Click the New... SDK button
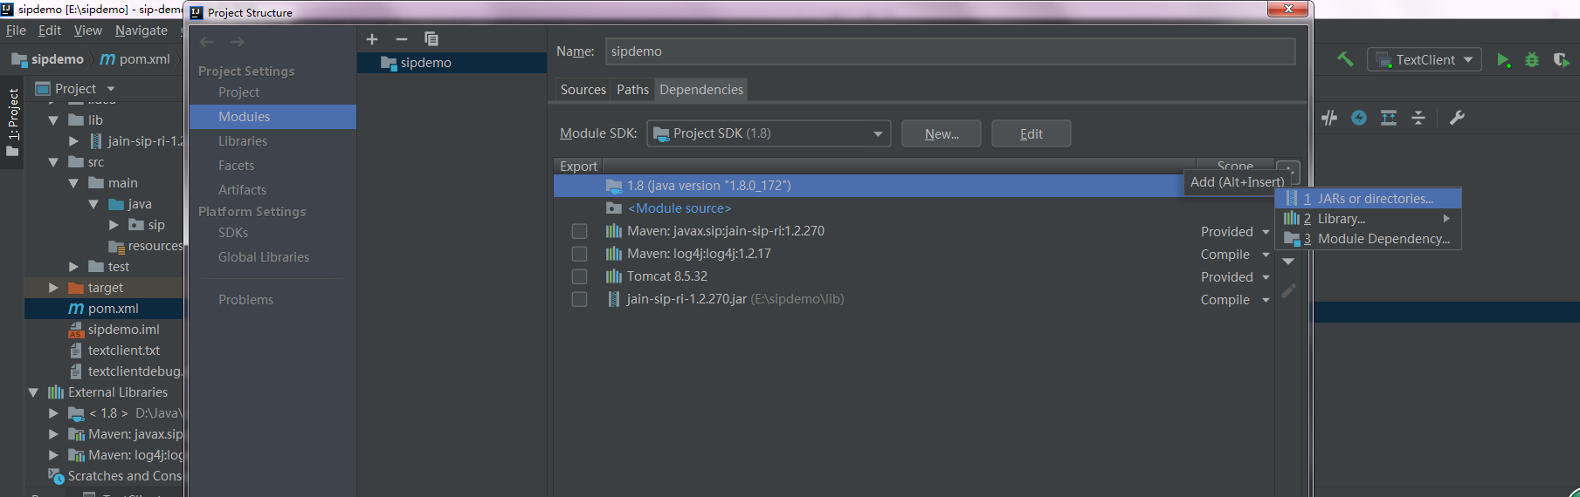Image resolution: width=1580 pixels, height=497 pixels. [x=942, y=133]
